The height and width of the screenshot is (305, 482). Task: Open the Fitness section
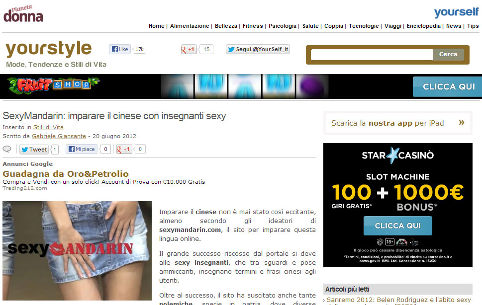tap(253, 26)
